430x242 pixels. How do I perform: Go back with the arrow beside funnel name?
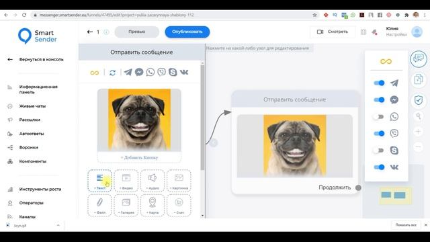tap(89, 32)
